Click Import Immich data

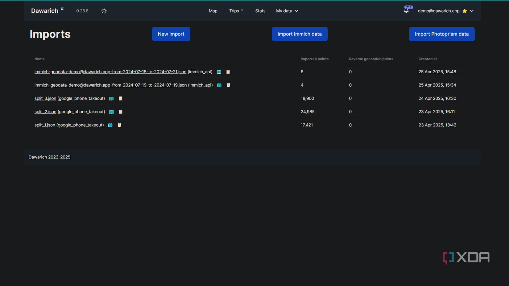pyautogui.click(x=299, y=34)
